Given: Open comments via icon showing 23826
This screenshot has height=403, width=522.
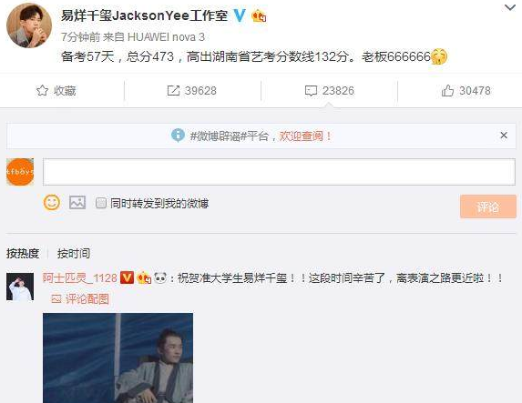Looking at the screenshot, I should tap(311, 90).
